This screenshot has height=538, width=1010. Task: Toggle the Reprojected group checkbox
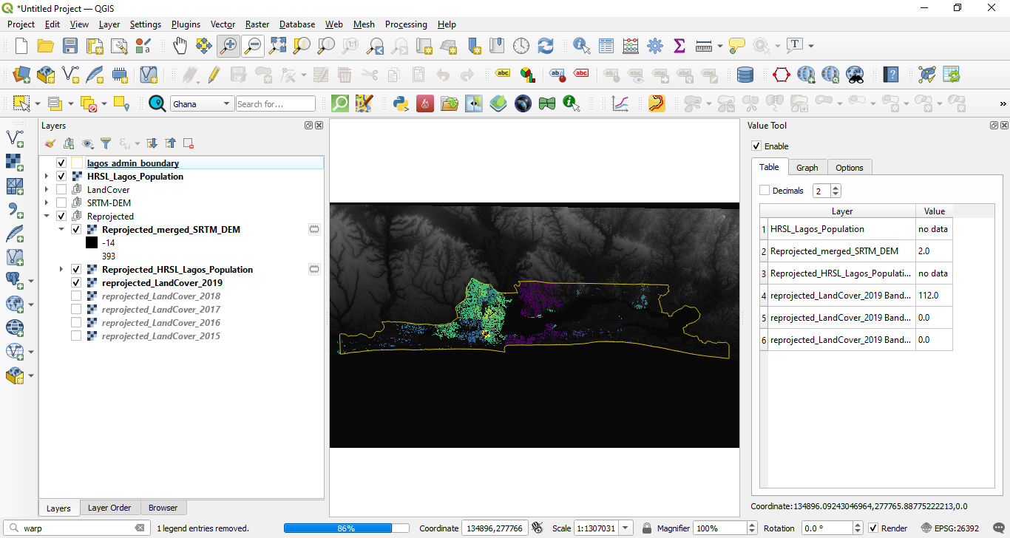[61, 217]
